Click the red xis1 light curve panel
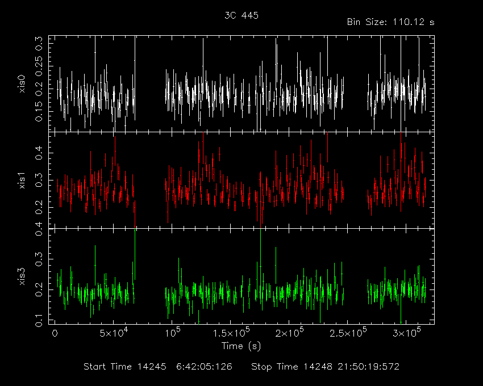Image resolution: width=483 pixels, height=386 pixels. pos(241,180)
